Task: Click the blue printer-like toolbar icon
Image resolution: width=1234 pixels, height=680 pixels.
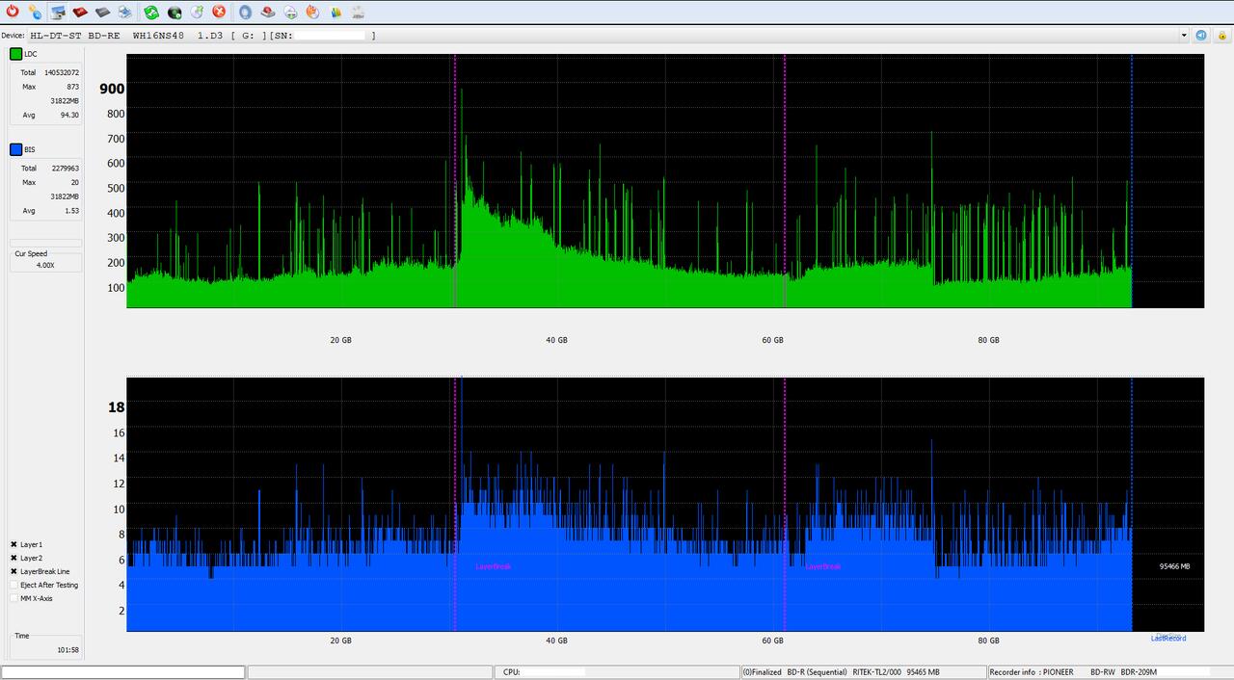Action: pos(124,12)
